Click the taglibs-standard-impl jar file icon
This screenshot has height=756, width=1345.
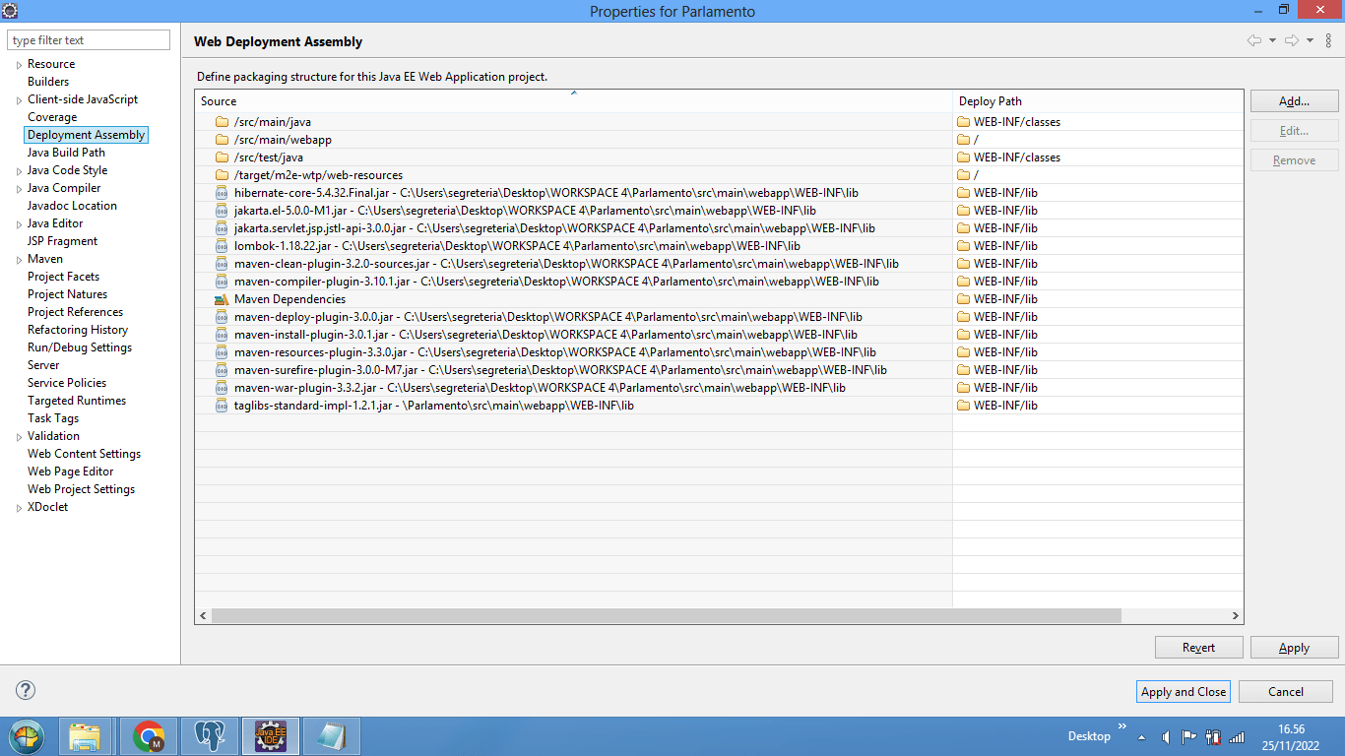[222, 406]
